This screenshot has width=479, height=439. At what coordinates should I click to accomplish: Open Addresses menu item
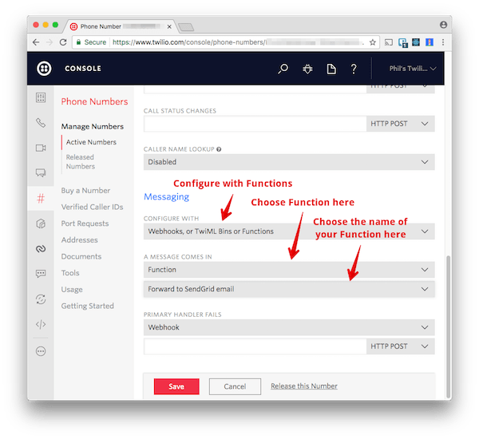(x=79, y=240)
